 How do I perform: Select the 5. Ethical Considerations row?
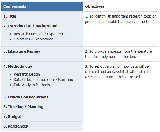pyautogui.click(x=42, y=97)
